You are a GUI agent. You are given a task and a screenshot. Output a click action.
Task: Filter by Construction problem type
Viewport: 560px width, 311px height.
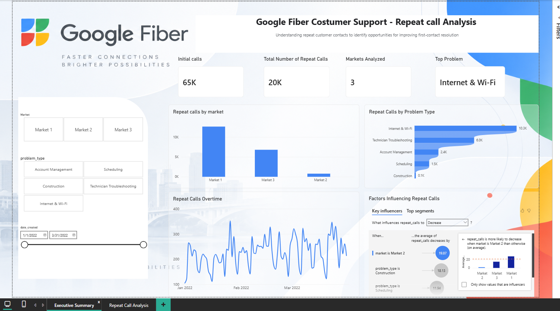point(54,186)
